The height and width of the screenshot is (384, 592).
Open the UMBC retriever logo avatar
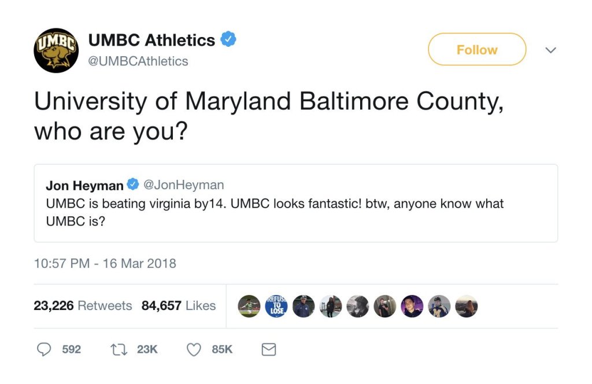[56, 50]
